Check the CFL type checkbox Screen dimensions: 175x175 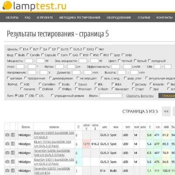pyautogui.click(x=37, y=95)
